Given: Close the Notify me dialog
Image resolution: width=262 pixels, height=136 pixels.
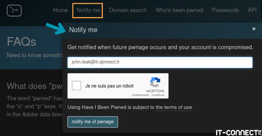Looking at the screenshot, I should (x=254, y=29).
